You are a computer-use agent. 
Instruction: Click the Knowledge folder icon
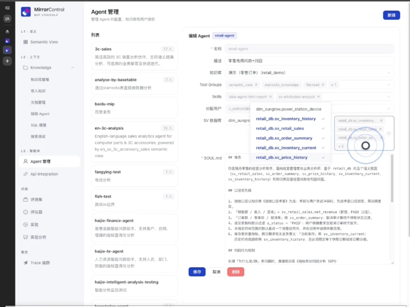25,68
